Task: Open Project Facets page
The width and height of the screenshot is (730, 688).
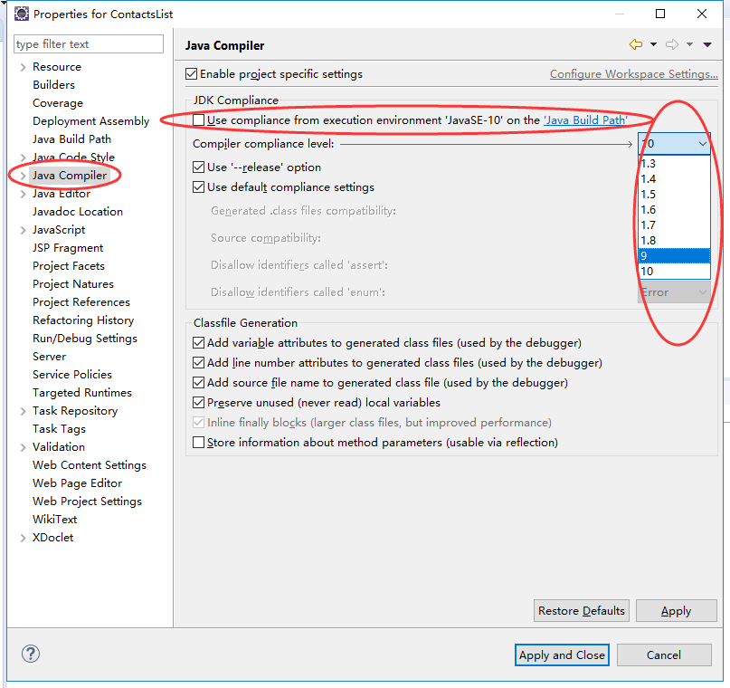Action: click(69, 266)
